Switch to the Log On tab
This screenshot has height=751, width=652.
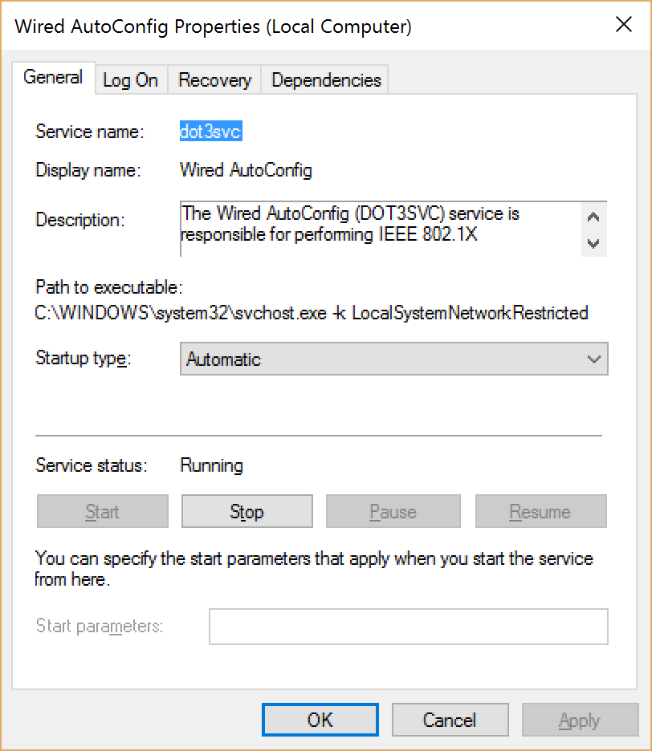click(x=129, y=79)
